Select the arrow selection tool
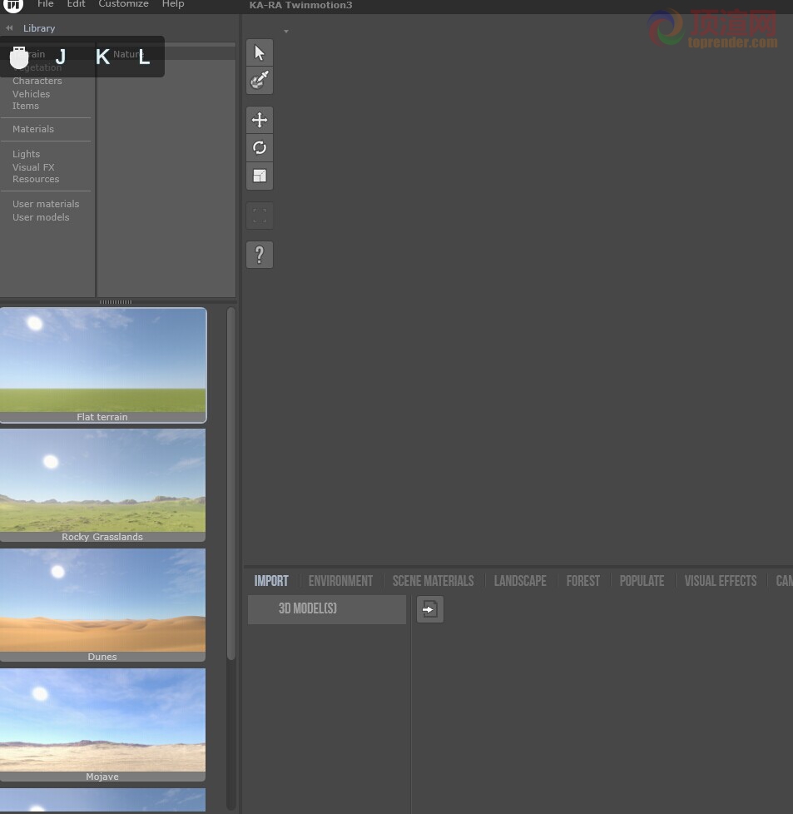The image size is (793, 814). [260, 52]
